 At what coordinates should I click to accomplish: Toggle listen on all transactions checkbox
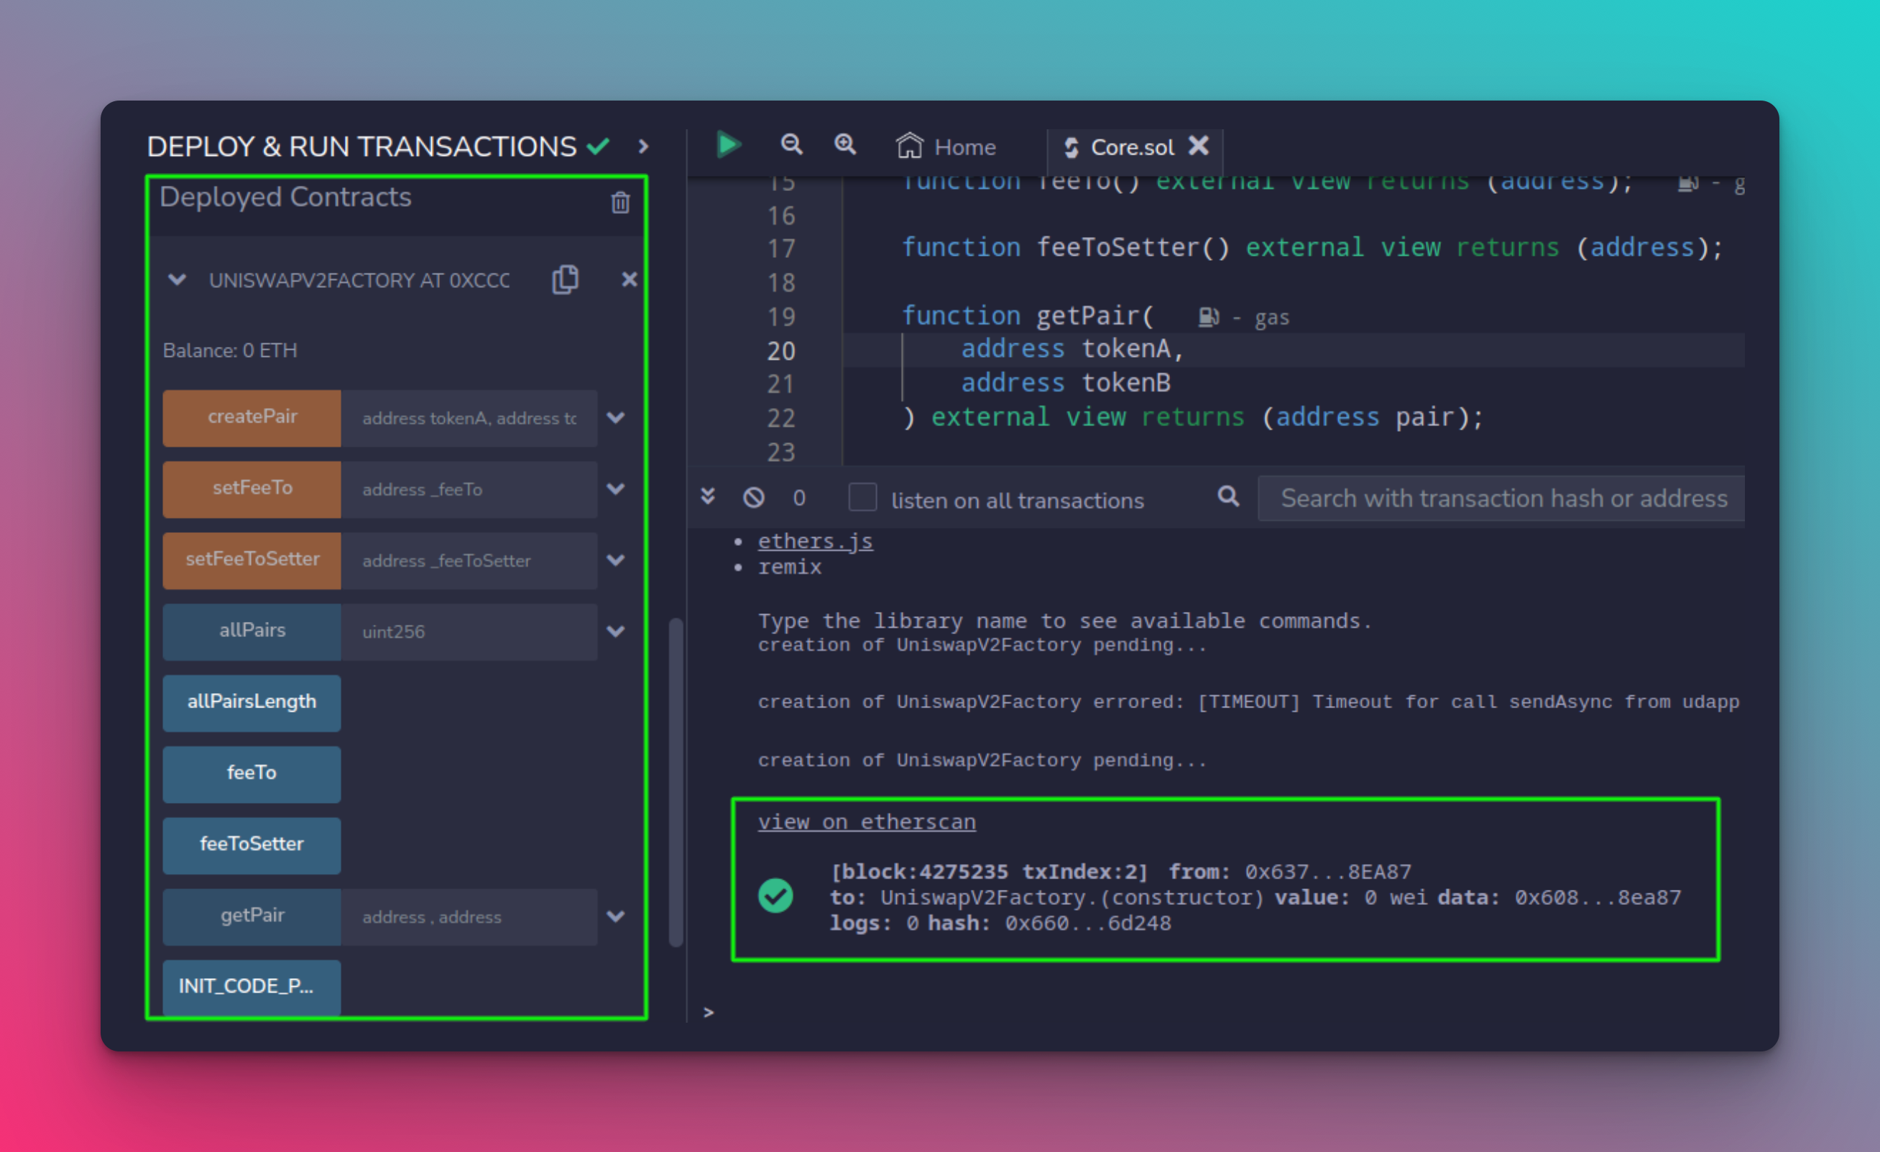coord(862,497)
